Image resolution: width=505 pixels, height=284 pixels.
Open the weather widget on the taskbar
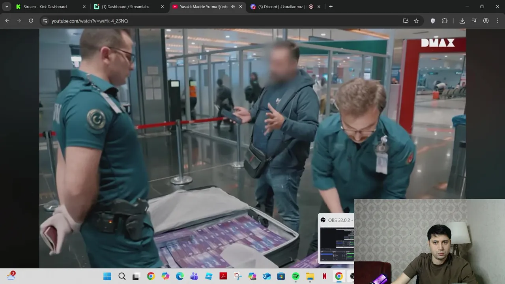point(11,276)
